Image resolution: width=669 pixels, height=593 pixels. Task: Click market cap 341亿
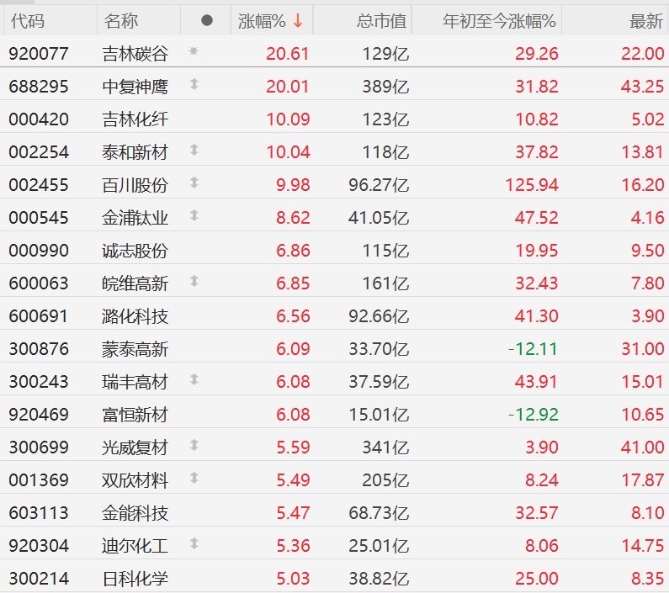pos(385,448)
